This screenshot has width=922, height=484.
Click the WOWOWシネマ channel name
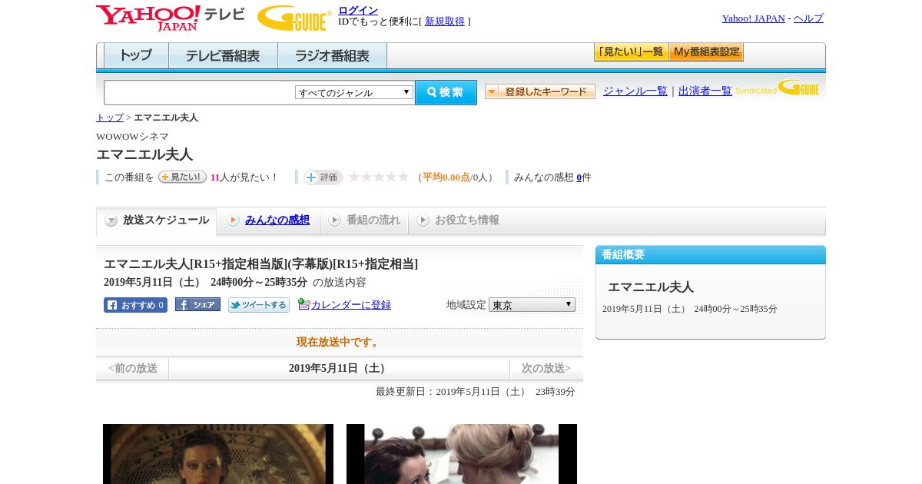(132, 137)
